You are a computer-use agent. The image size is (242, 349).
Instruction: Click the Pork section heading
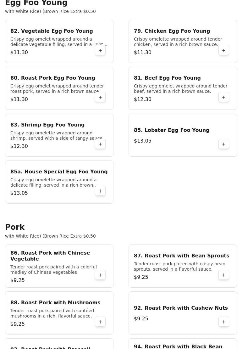(15, 227)
